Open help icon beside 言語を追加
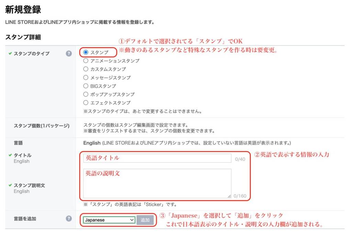 (x=69, y=218)
